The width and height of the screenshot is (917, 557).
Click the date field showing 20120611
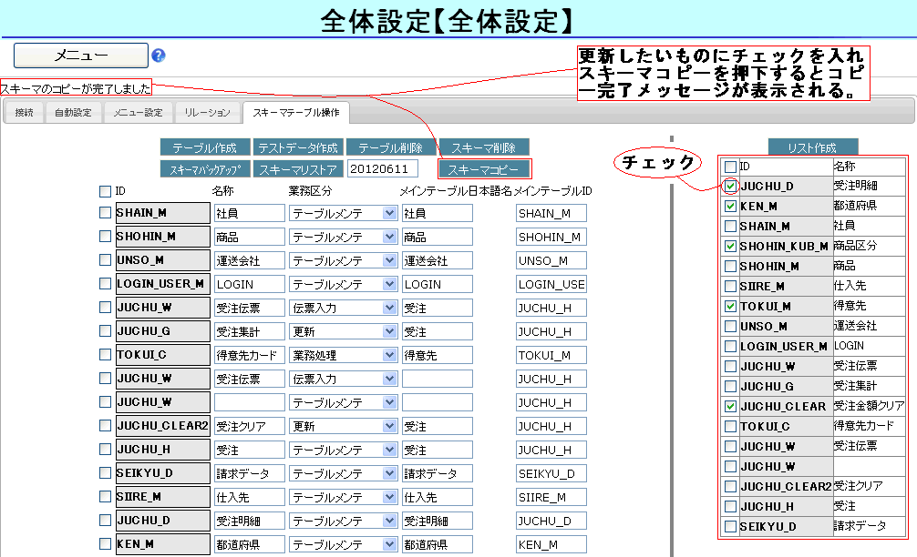pos(383,168)
